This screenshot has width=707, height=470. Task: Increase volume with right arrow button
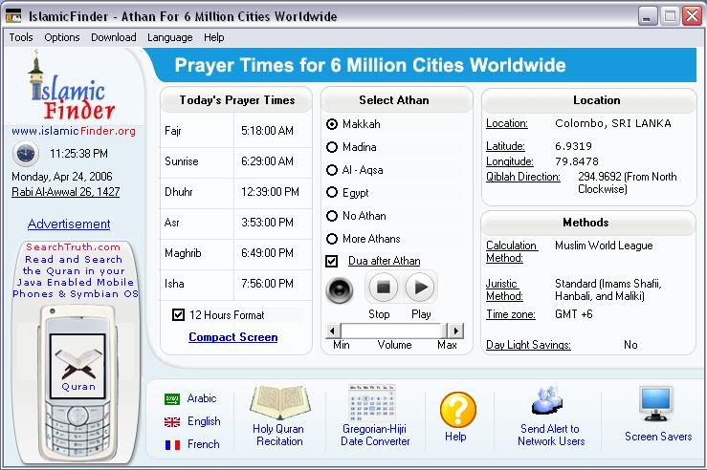coord(456,331)
